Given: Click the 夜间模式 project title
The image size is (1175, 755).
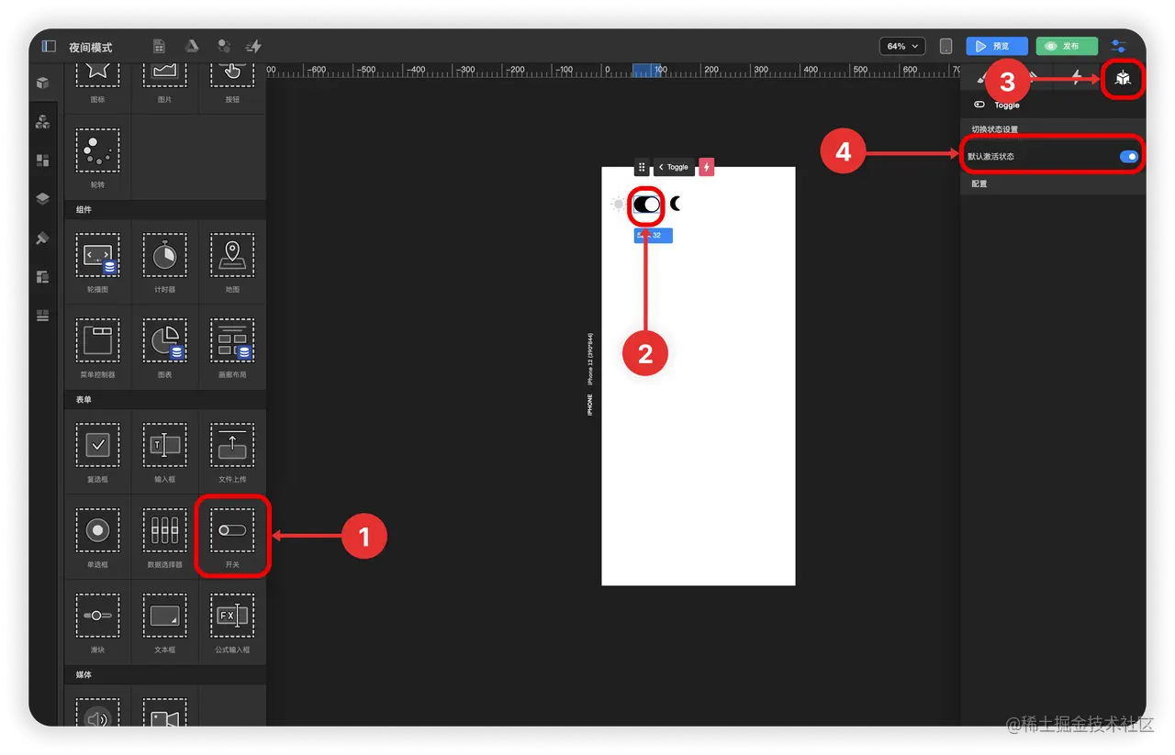Looking at the screenshot, I should pos(91,47).
